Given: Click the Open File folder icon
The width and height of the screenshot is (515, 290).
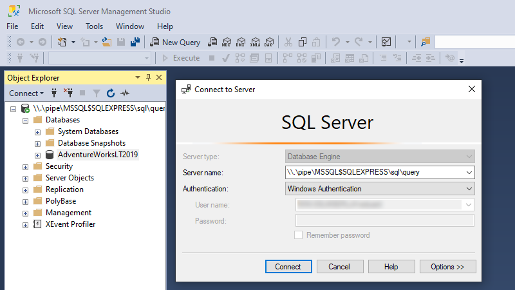Looking at the screenshot, I should [107, 42].
